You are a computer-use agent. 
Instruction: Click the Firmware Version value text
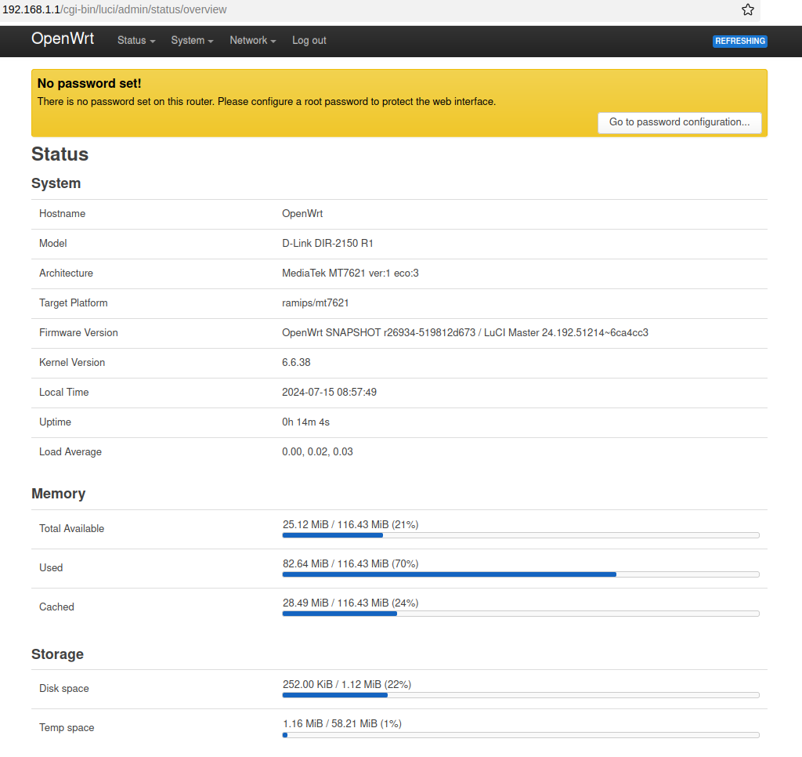(x=465, y=332)
